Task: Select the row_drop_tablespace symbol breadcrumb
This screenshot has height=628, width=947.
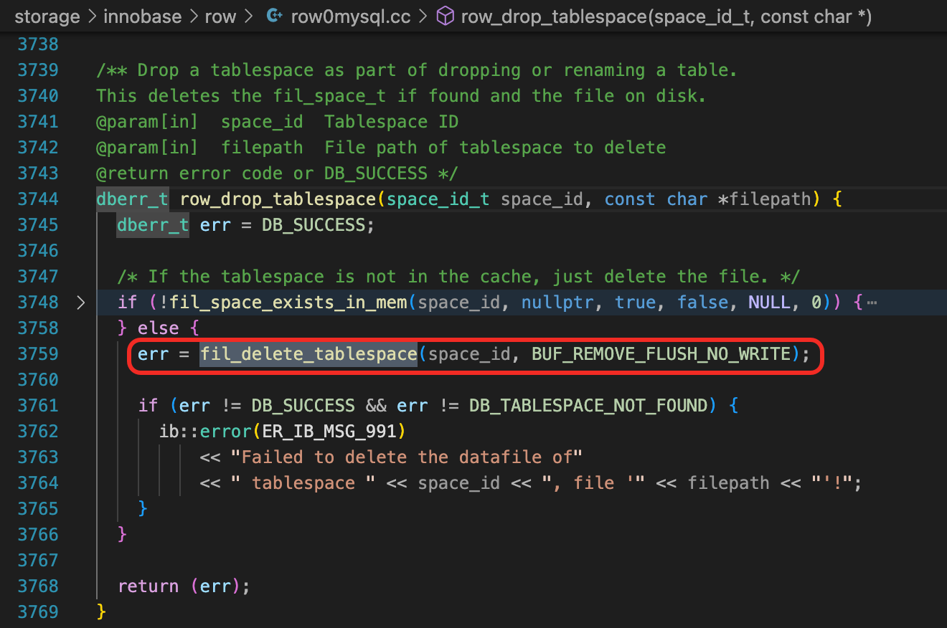Action: pyautogui.click(x=666, y=16)
